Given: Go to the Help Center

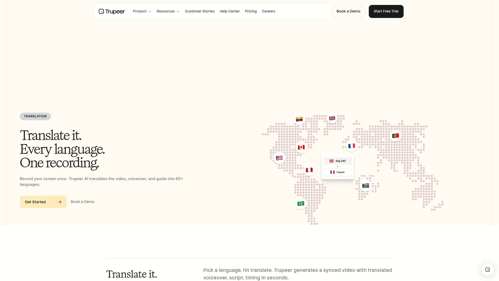Looking at the screenshot, I should pos(230,11).
